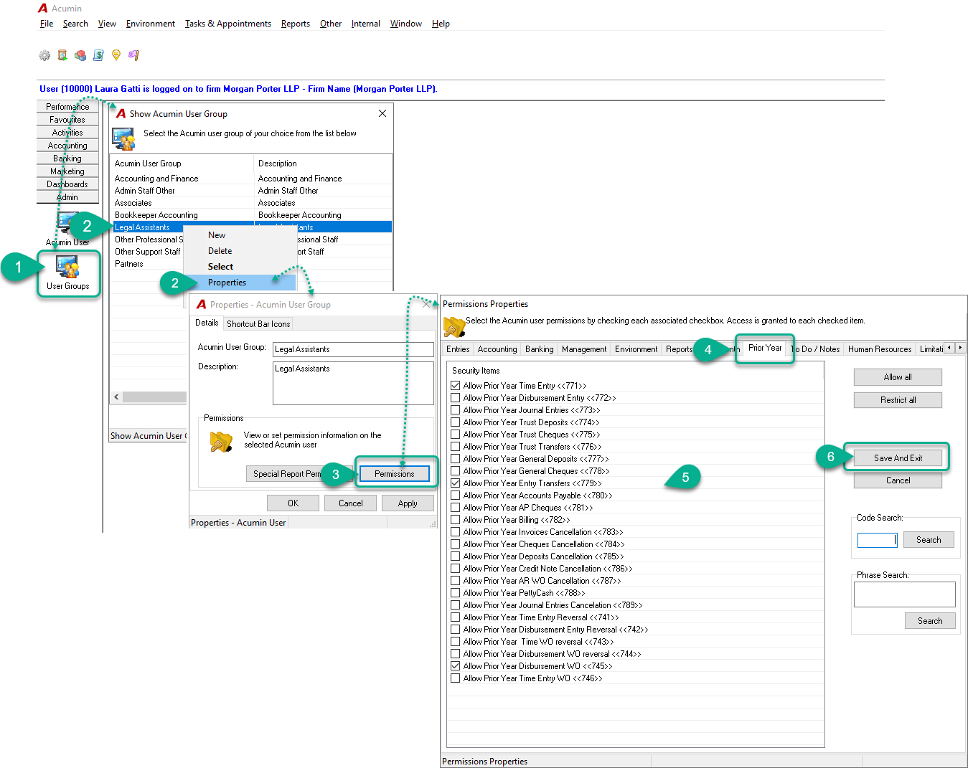968x768 pixels.
Task: Click the Restrict all button
Action: click(898, 400)
